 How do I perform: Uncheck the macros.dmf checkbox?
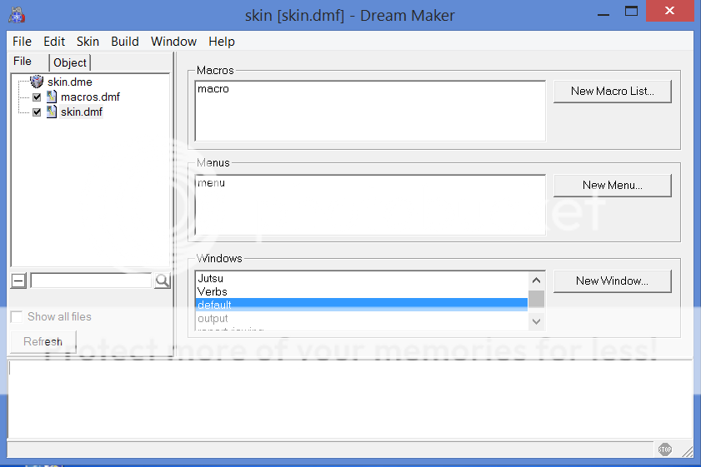[x=37, y=97]
